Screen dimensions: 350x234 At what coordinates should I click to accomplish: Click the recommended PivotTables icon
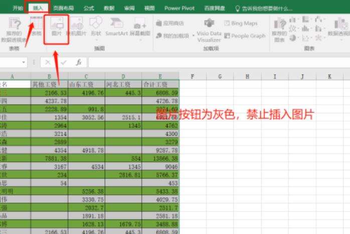point(15,24)
